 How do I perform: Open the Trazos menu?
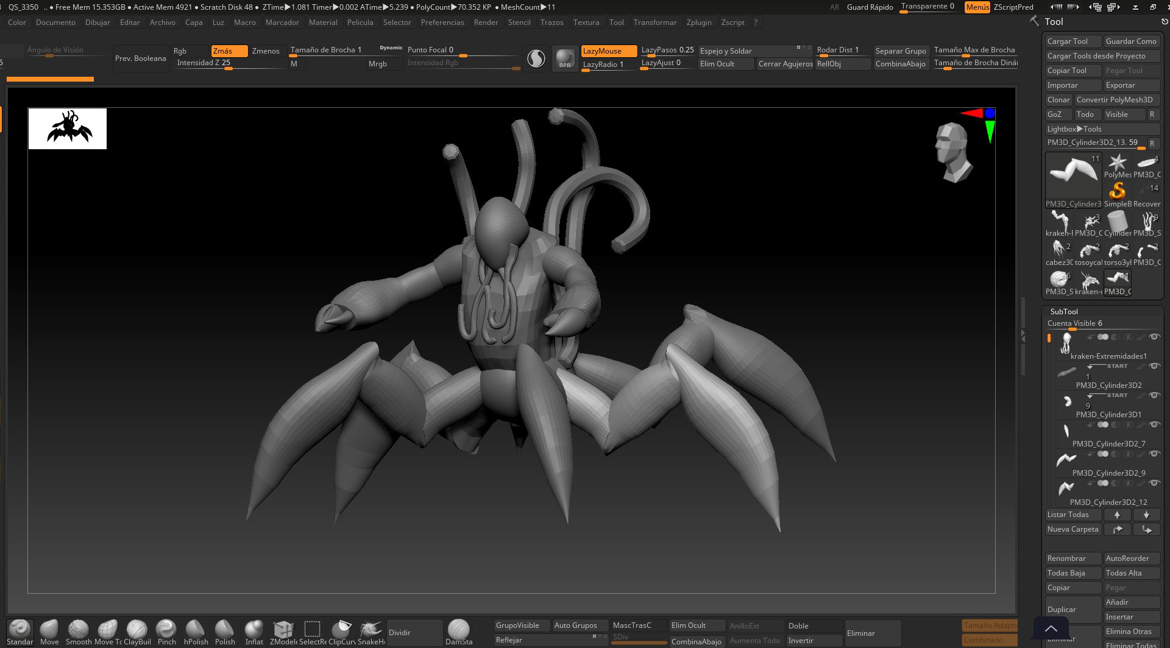click(551, 23)
